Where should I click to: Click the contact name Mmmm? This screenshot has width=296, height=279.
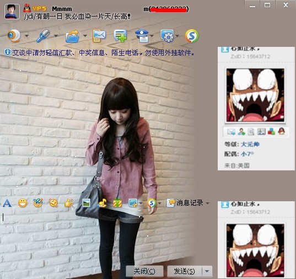62,9
